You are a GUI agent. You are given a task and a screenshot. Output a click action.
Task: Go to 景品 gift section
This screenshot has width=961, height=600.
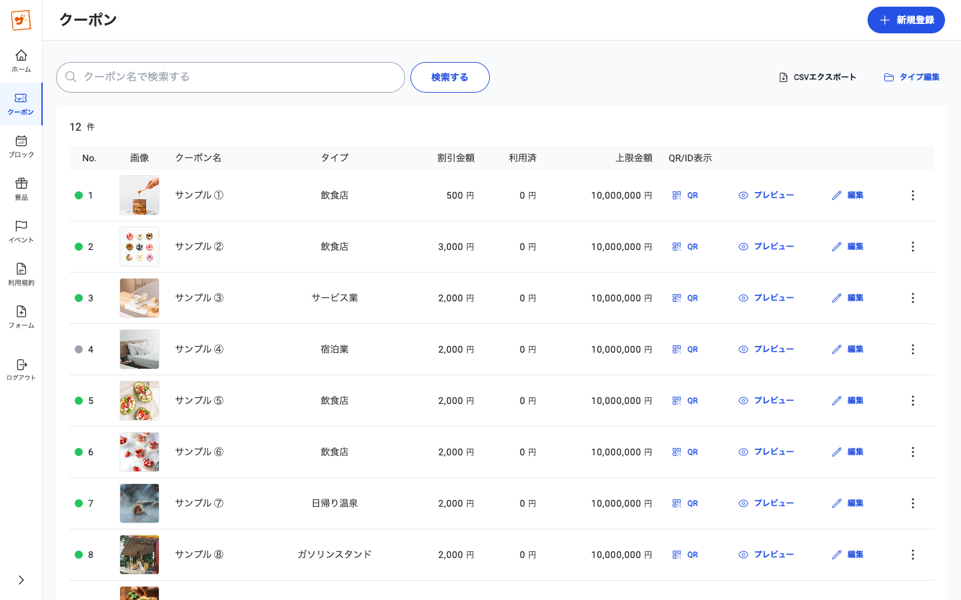point(21,189)
